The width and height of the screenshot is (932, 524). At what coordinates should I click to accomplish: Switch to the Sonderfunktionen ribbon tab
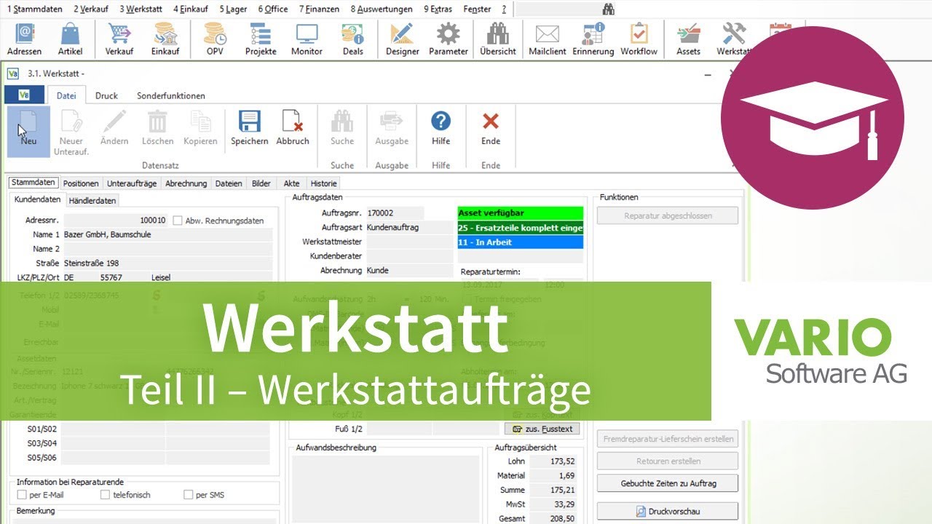(x=170, y=95)
